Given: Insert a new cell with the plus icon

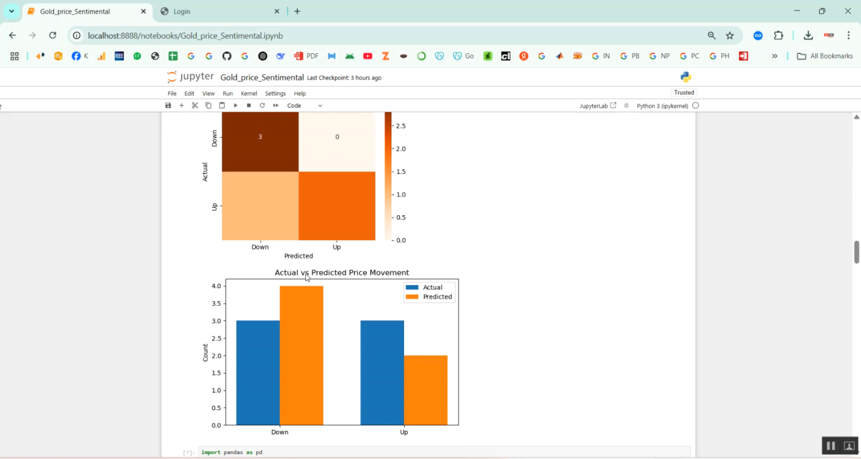Looking at the screenshot, I should point(181,106).
